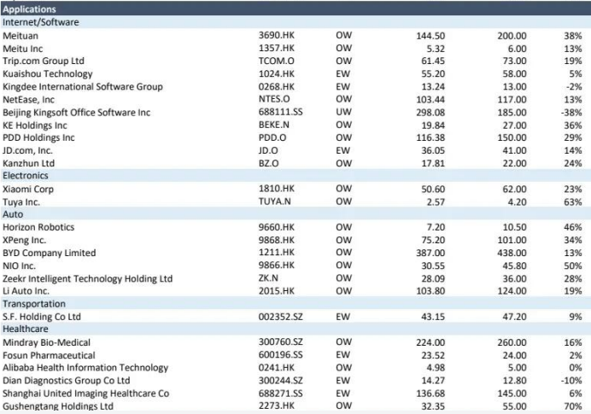Click Kanzhun Ltd name
591x414 pixels.
(x=29, y=163)
